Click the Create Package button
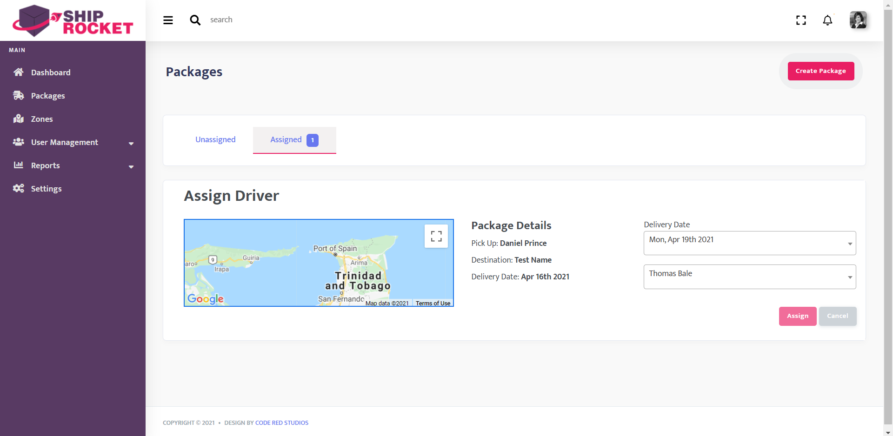This screenshot has height=436, width=893. 820,71
